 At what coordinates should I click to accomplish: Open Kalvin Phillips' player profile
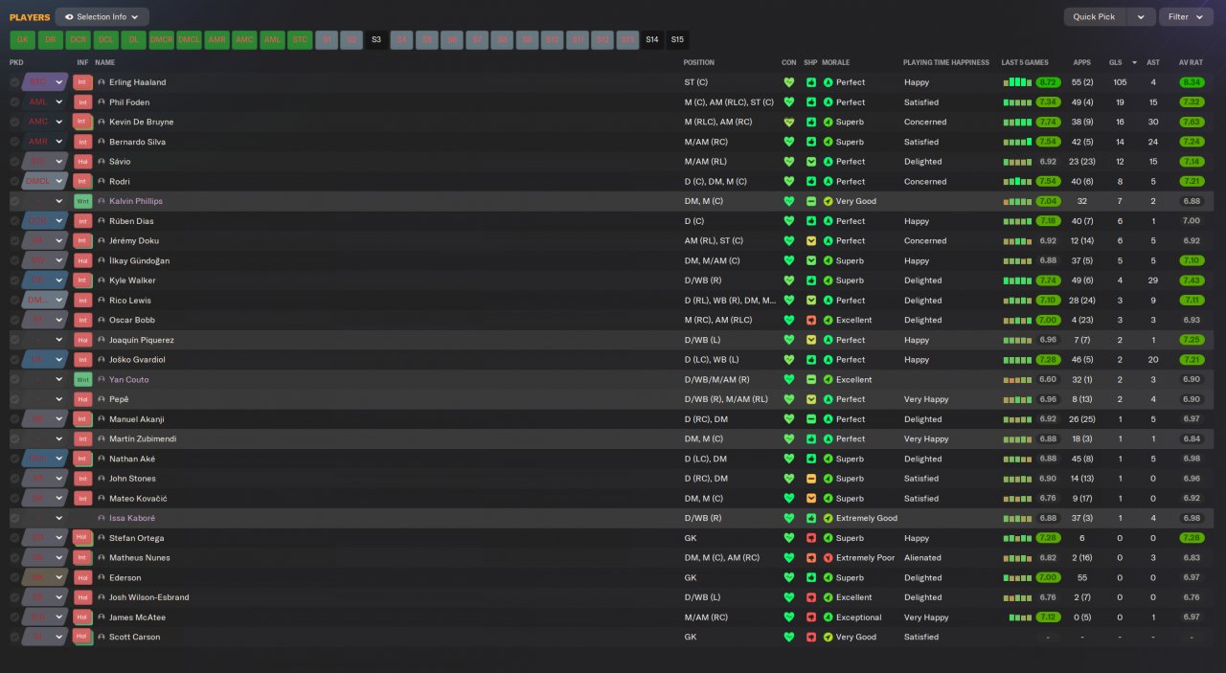click(x=136, y=201)
